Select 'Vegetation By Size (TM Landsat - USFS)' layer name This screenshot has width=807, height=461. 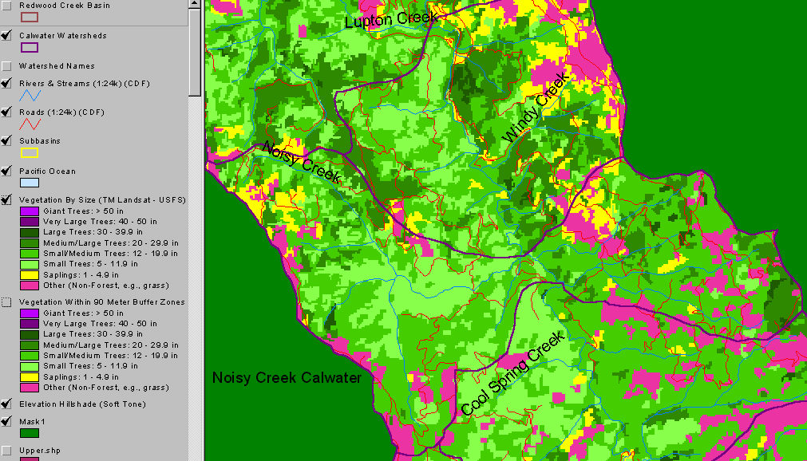point(102,200)
